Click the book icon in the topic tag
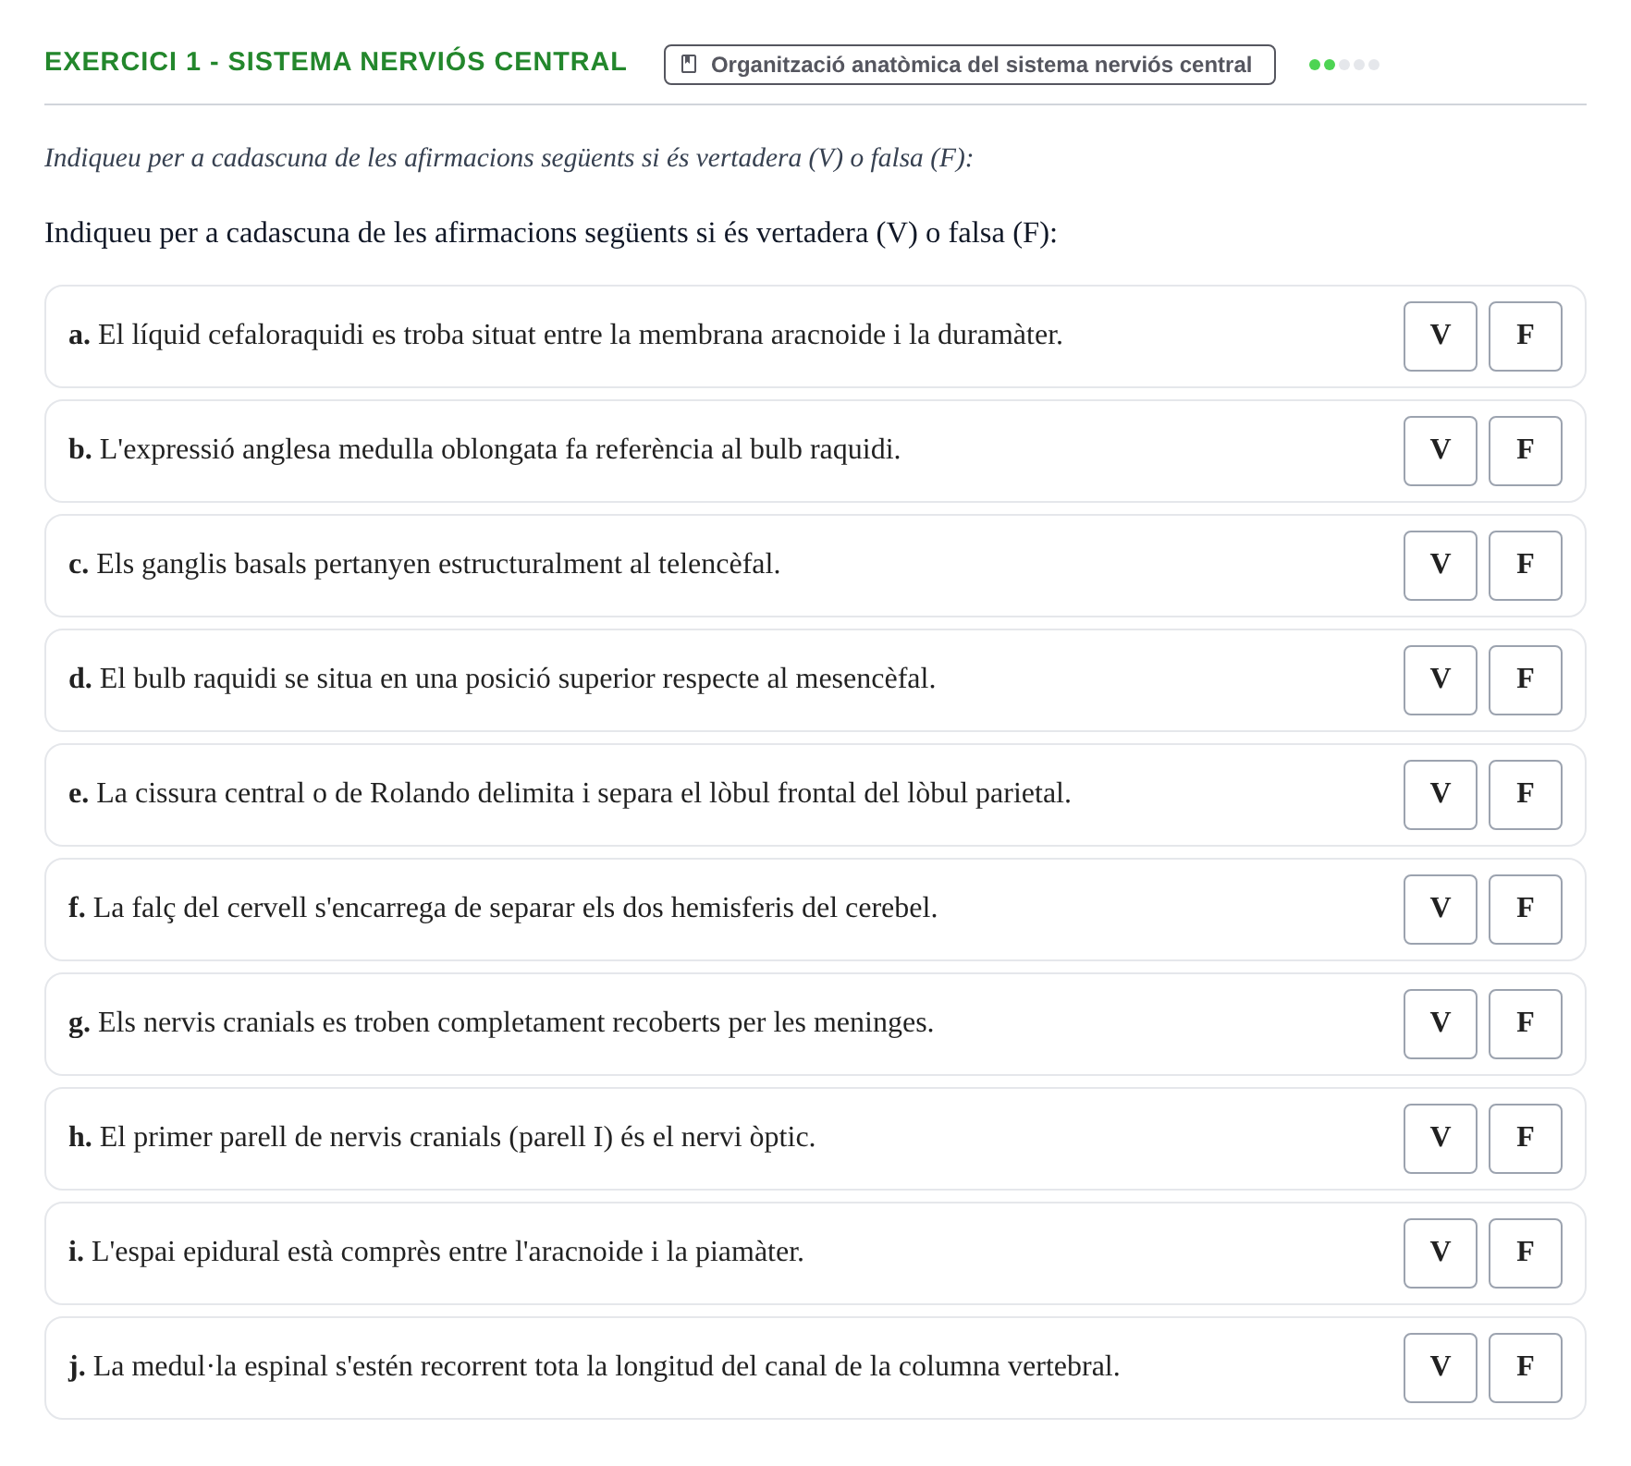 point(689,64)
